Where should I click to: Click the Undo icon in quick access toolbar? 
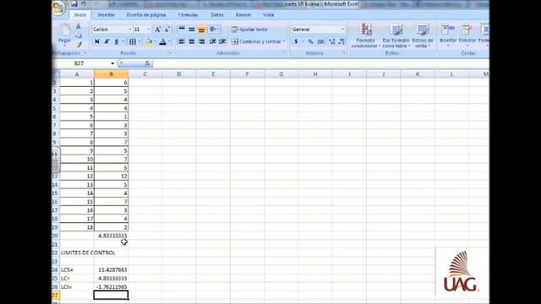pos(84,4)
